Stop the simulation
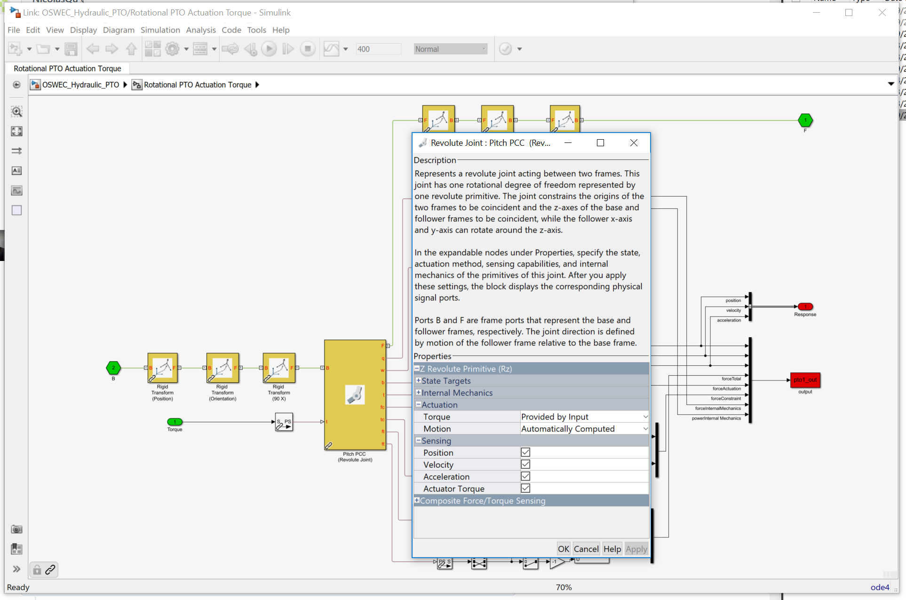 click(308, 48)
